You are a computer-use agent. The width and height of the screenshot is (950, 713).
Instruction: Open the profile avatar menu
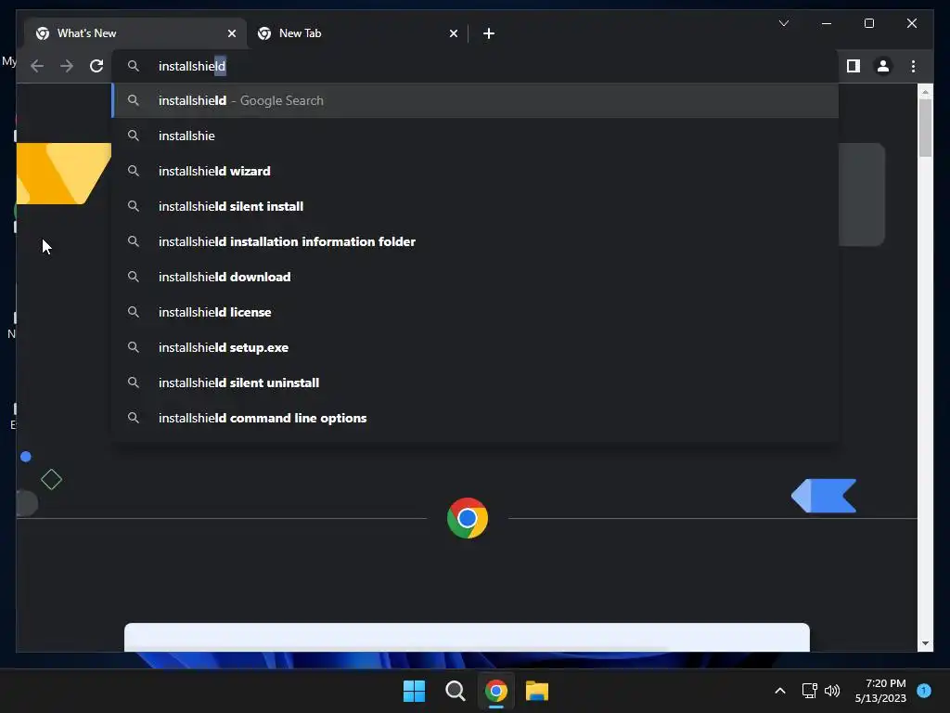(883, 66)
